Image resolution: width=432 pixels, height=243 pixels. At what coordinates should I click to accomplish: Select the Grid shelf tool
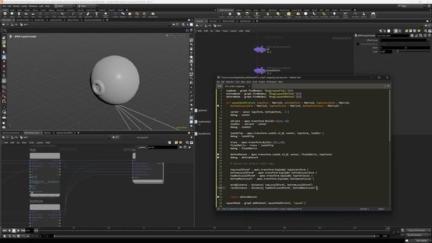click(33, 14)
